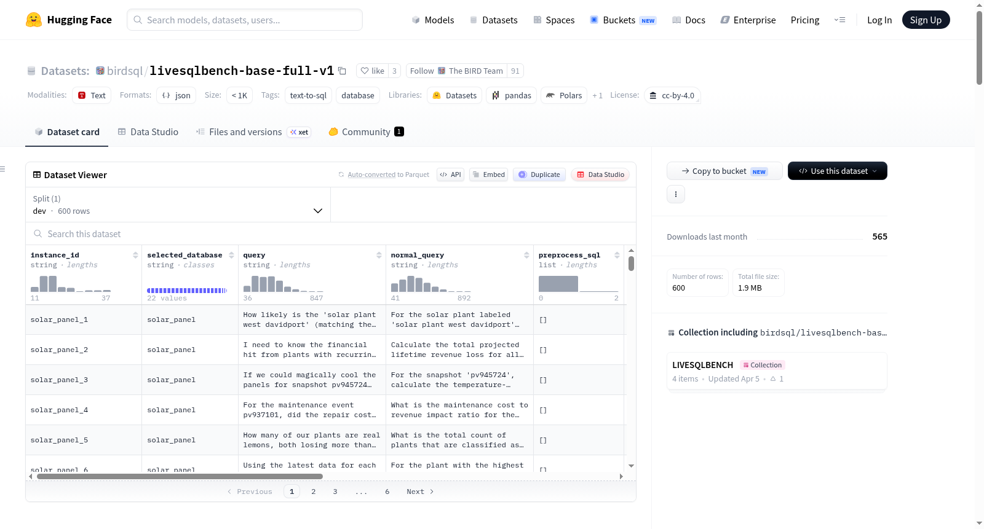This screenshot has width=984, height=529.
Task: Click Copy to bucket button
Action: (x=724, y=171)
